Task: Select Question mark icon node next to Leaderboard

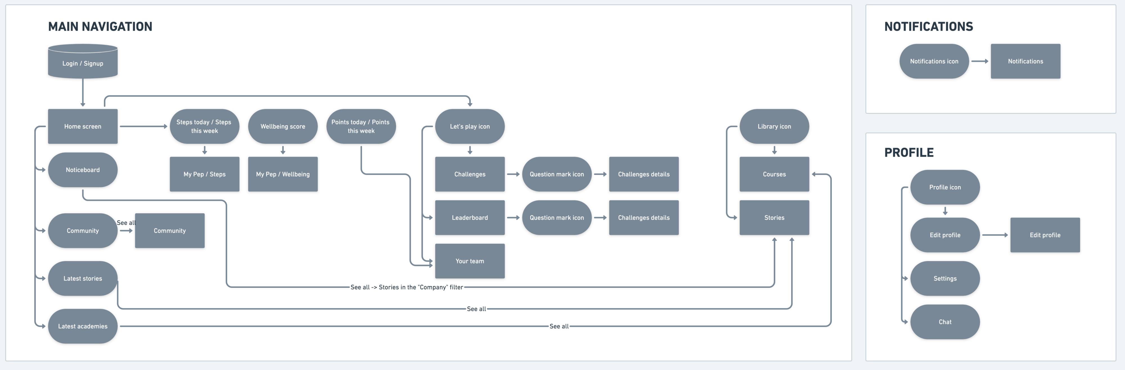Action: [556, 218]
